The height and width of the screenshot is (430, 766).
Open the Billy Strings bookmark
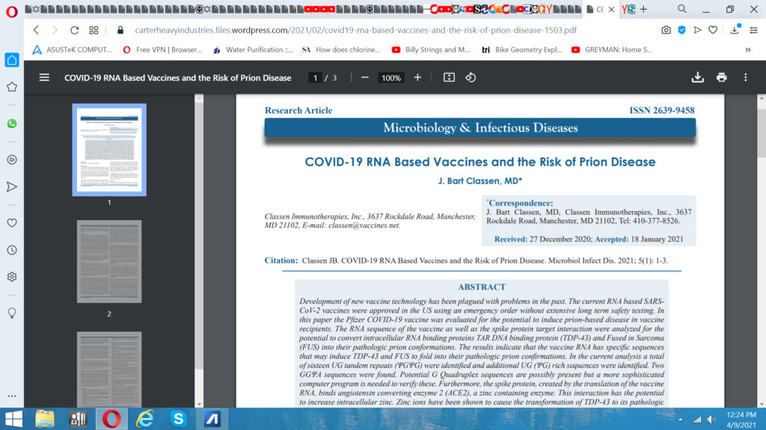pyautogui.click(x=431, y=50)
